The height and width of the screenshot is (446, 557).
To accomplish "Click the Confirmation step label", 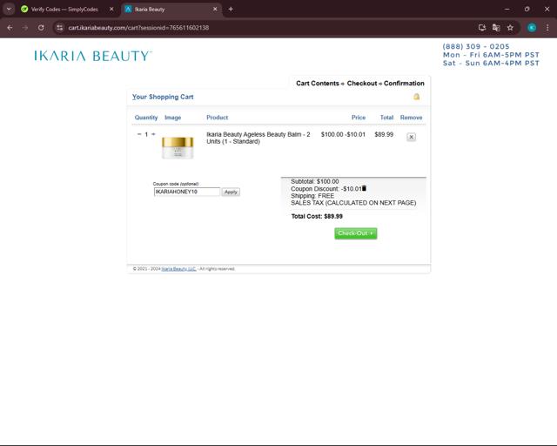I will coord(404,84).
